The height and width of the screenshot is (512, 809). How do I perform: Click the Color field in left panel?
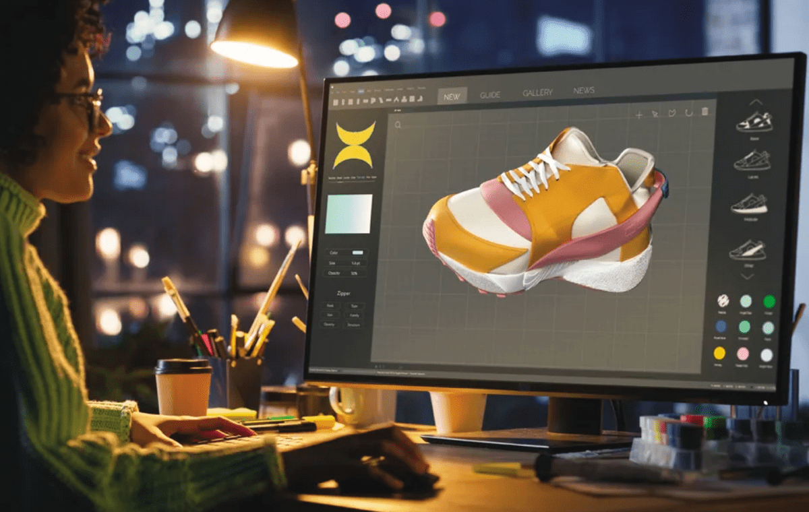click(346, 253)
